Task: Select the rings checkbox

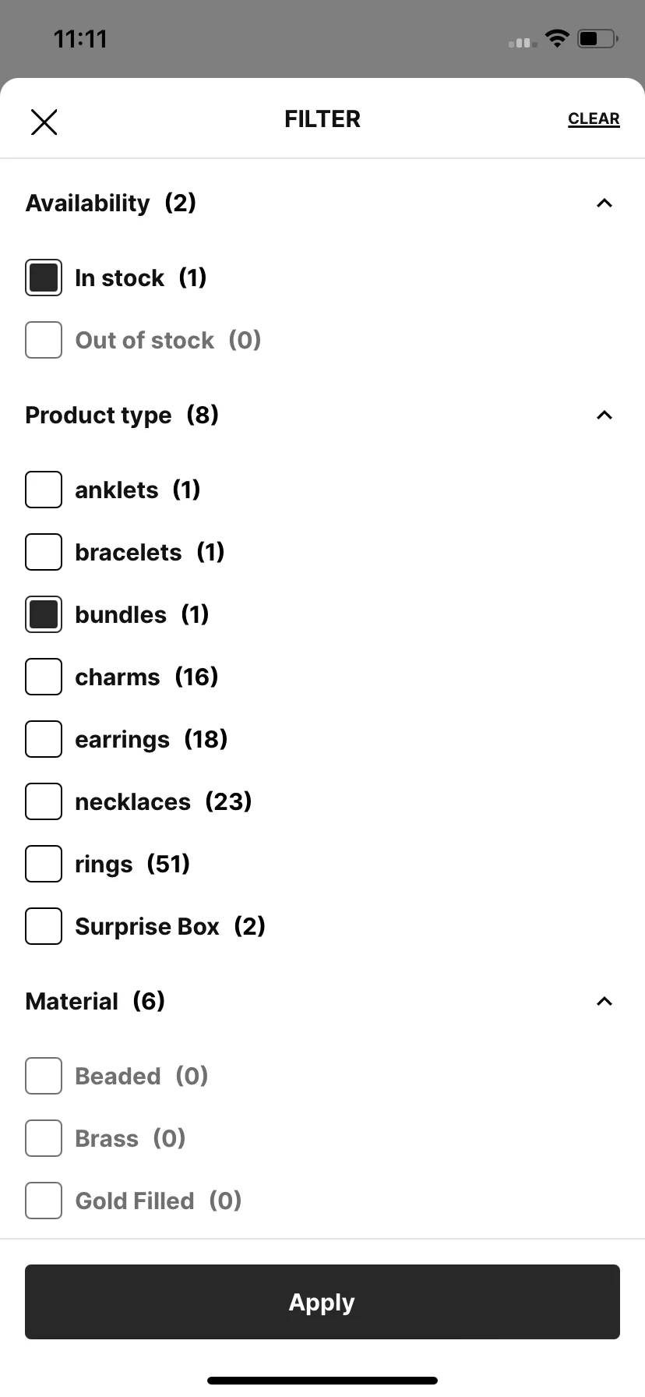Action: click(44, 864)
